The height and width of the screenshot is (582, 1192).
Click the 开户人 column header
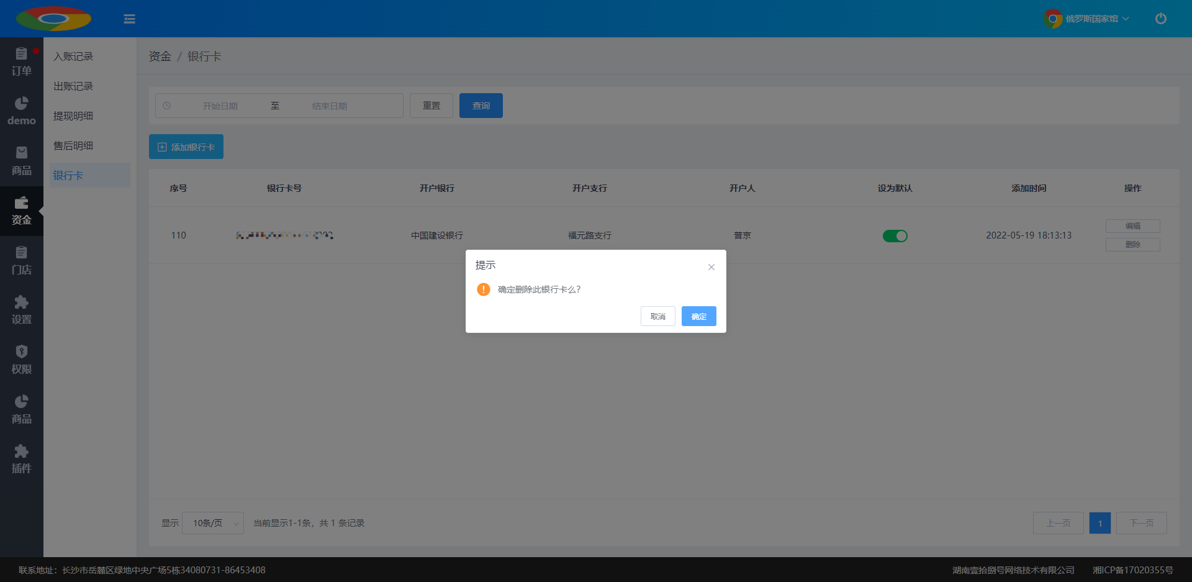[x=743, y=188]
